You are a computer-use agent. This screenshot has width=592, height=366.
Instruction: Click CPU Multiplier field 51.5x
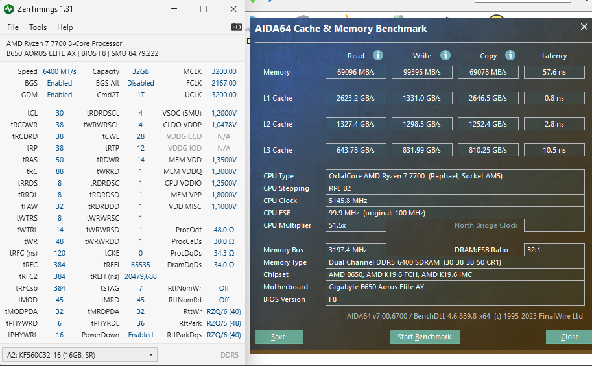[355, 225]
